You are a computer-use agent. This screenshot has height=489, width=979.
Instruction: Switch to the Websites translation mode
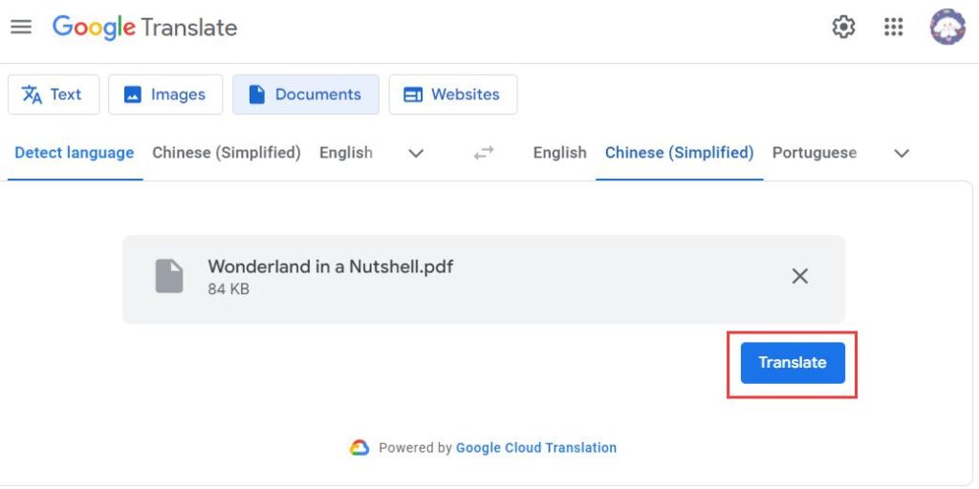453,95
